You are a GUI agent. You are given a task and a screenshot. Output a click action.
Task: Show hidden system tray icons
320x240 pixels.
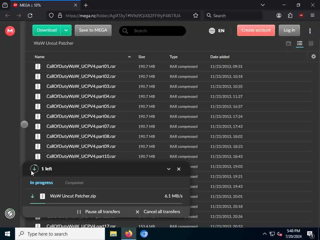pyautogui.click(x=264, y=234)
